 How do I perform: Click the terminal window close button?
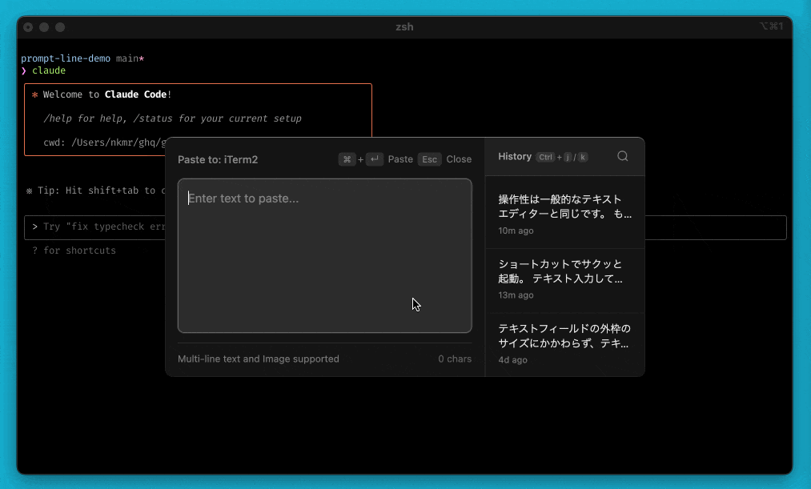point(29,27)
